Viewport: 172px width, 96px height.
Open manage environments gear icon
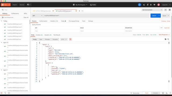pyautogui.click(x=170, y=10)
